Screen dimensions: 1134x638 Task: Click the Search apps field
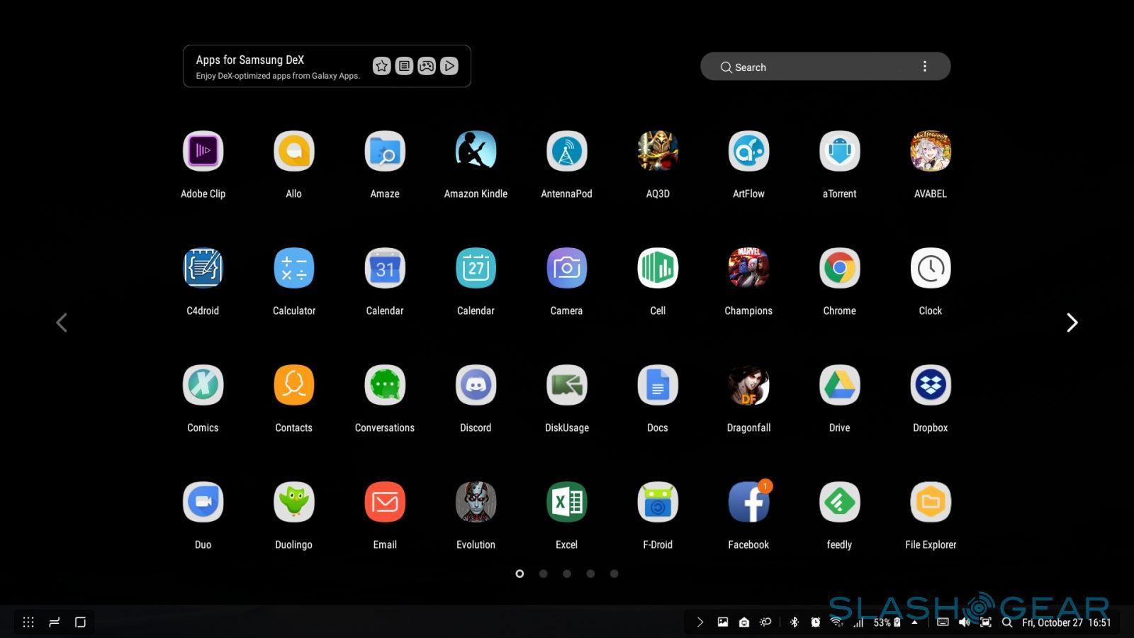pos(815,67)
